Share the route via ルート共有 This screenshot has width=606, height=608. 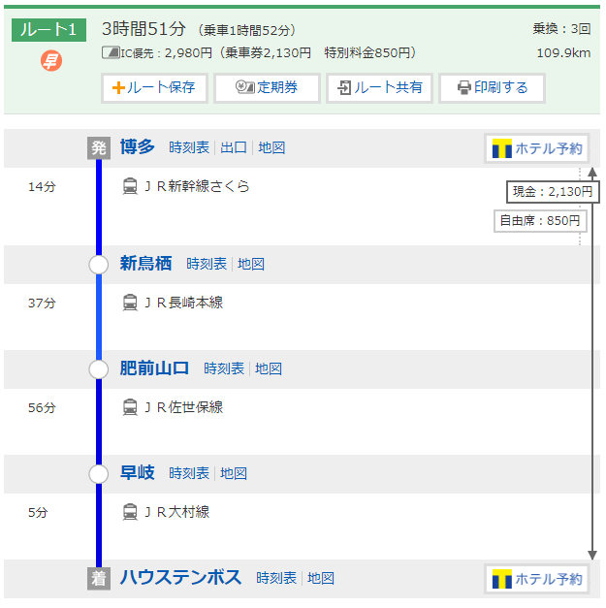click(379, 88)
